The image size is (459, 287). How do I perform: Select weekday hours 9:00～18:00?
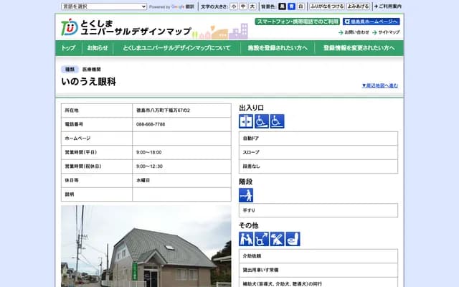click(148, 152)
